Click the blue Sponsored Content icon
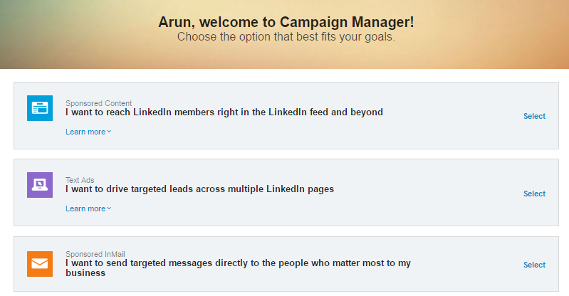569x296 pixels. 40,108
